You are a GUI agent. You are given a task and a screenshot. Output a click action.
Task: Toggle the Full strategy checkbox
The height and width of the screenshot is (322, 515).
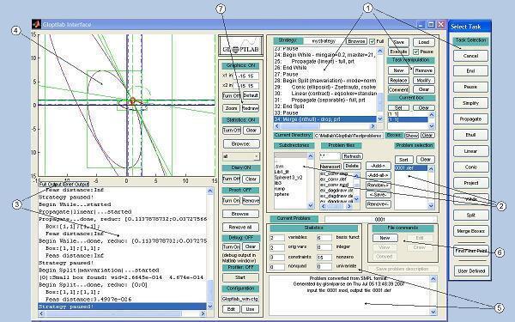pos(372,42)
